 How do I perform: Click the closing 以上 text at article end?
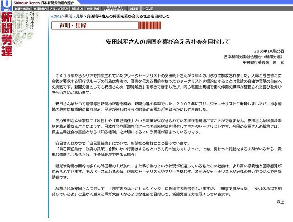tap(280, 202)
